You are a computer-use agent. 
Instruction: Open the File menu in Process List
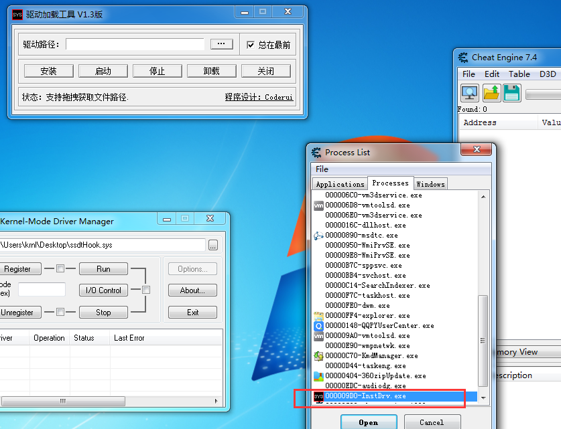[x=322, y=169]
